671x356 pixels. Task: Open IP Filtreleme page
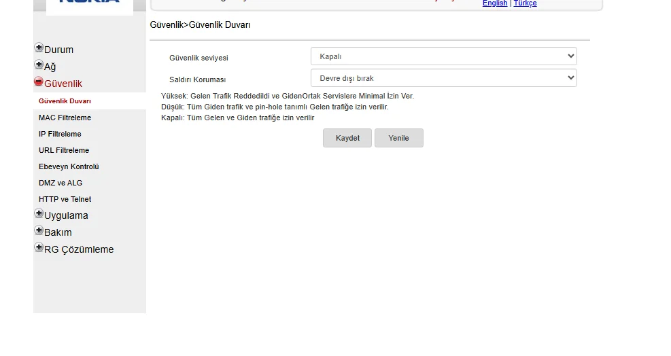60,134
